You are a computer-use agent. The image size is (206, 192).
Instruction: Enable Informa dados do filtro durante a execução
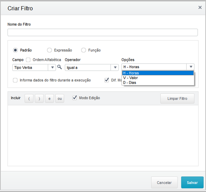[15, 80]
